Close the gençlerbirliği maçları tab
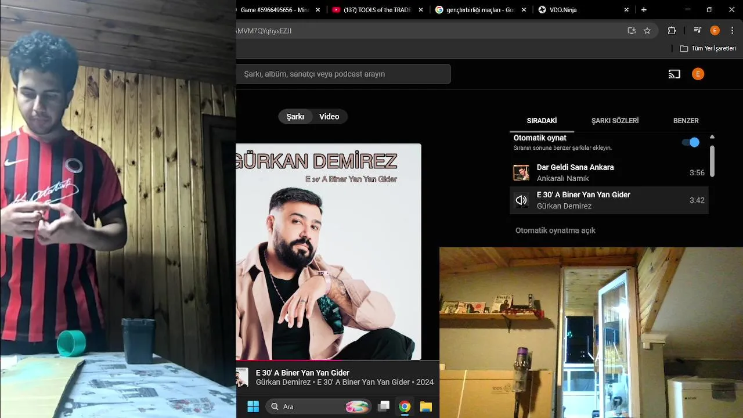Image resolution: width=743 pixels, height=418 pixels. point(524,10)
